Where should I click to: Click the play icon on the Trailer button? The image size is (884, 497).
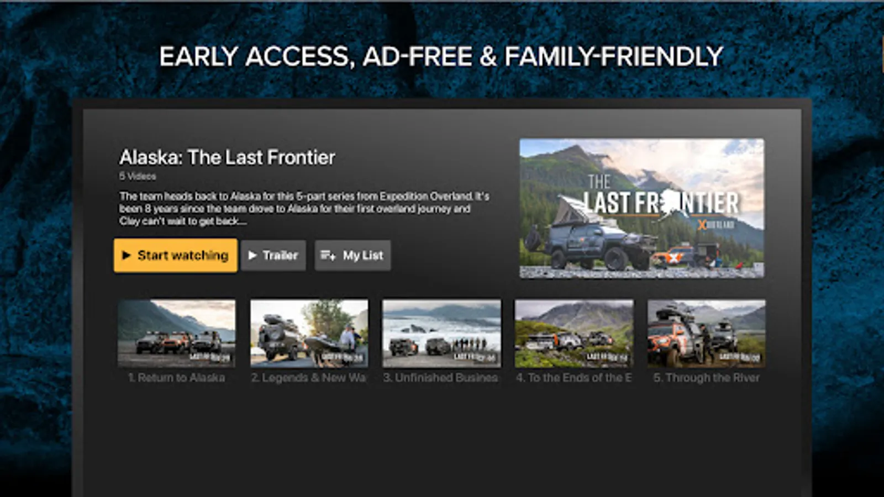(x=252, y=255)
